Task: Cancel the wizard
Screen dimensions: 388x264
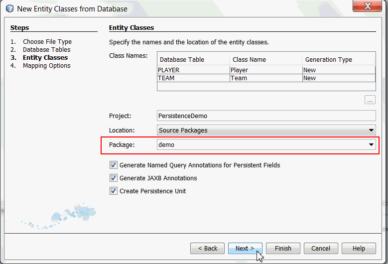Action: click(x=321, y=248)
